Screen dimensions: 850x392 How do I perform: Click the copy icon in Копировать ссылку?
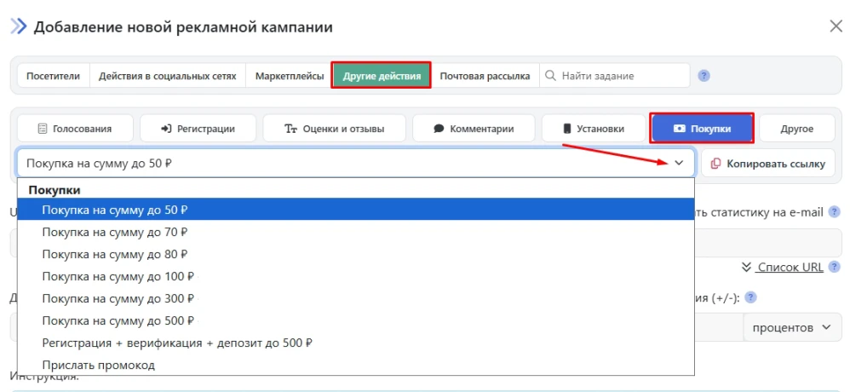[x=715, y=164]
